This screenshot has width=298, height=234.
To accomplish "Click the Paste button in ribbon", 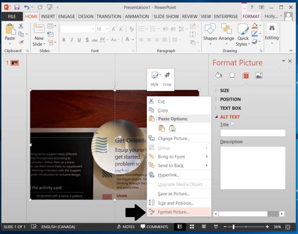I will (x=10, y=34).
